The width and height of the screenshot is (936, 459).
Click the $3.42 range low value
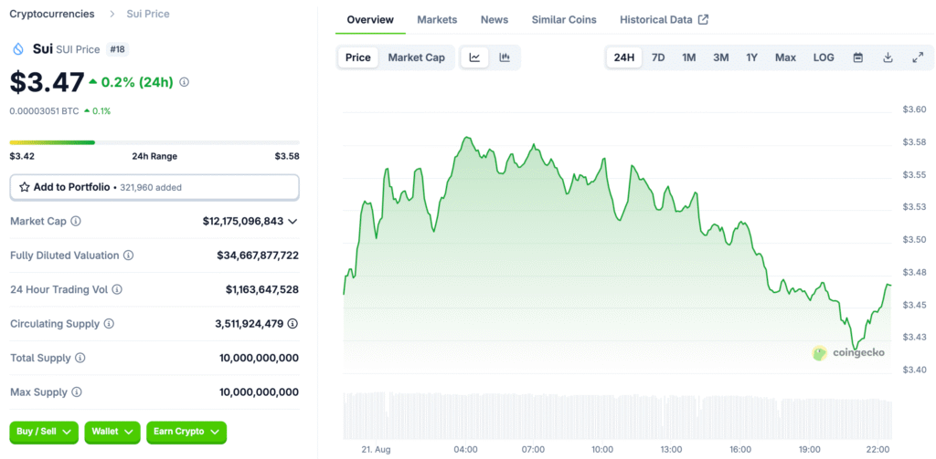(x=21, y=156)
